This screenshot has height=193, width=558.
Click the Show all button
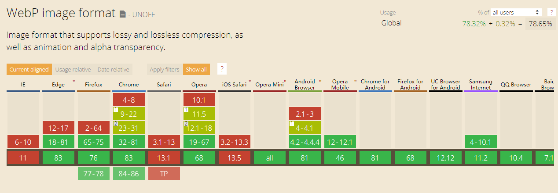point(196,69)
